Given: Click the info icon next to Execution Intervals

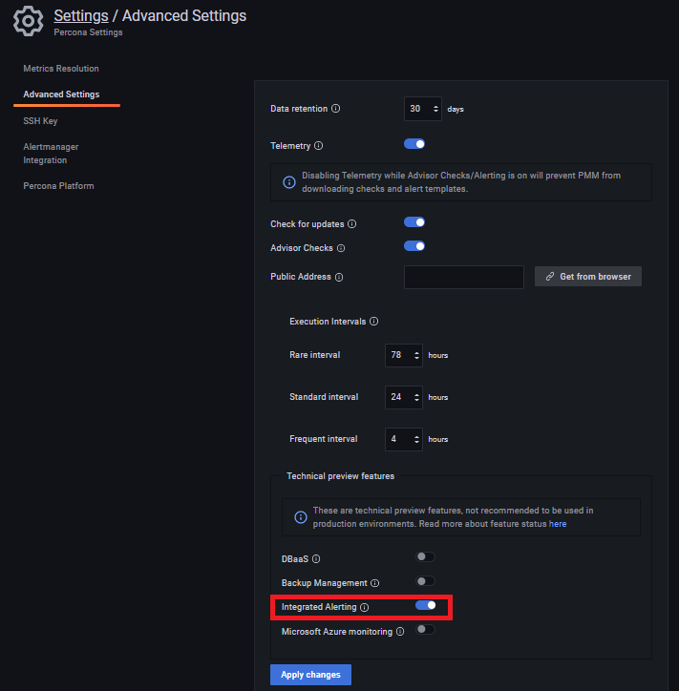Looking at the screenshot, I should click(x=374, y=322).
